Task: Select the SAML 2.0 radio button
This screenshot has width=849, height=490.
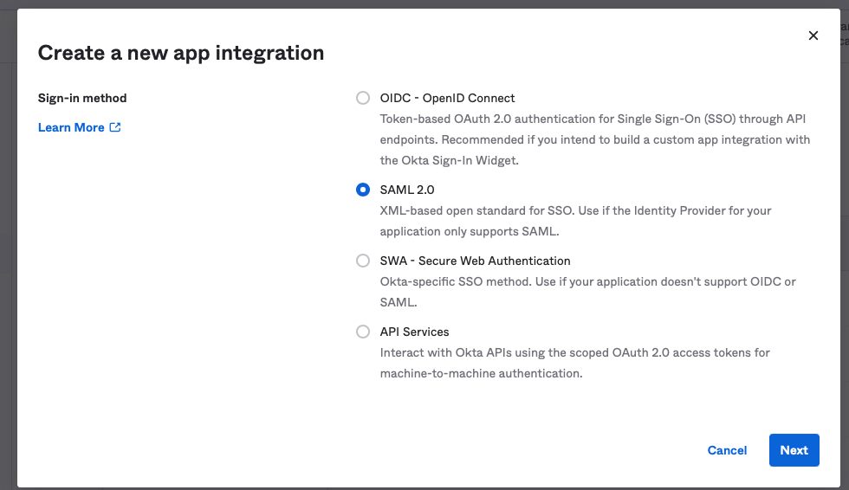Action: tap(363, 190)
